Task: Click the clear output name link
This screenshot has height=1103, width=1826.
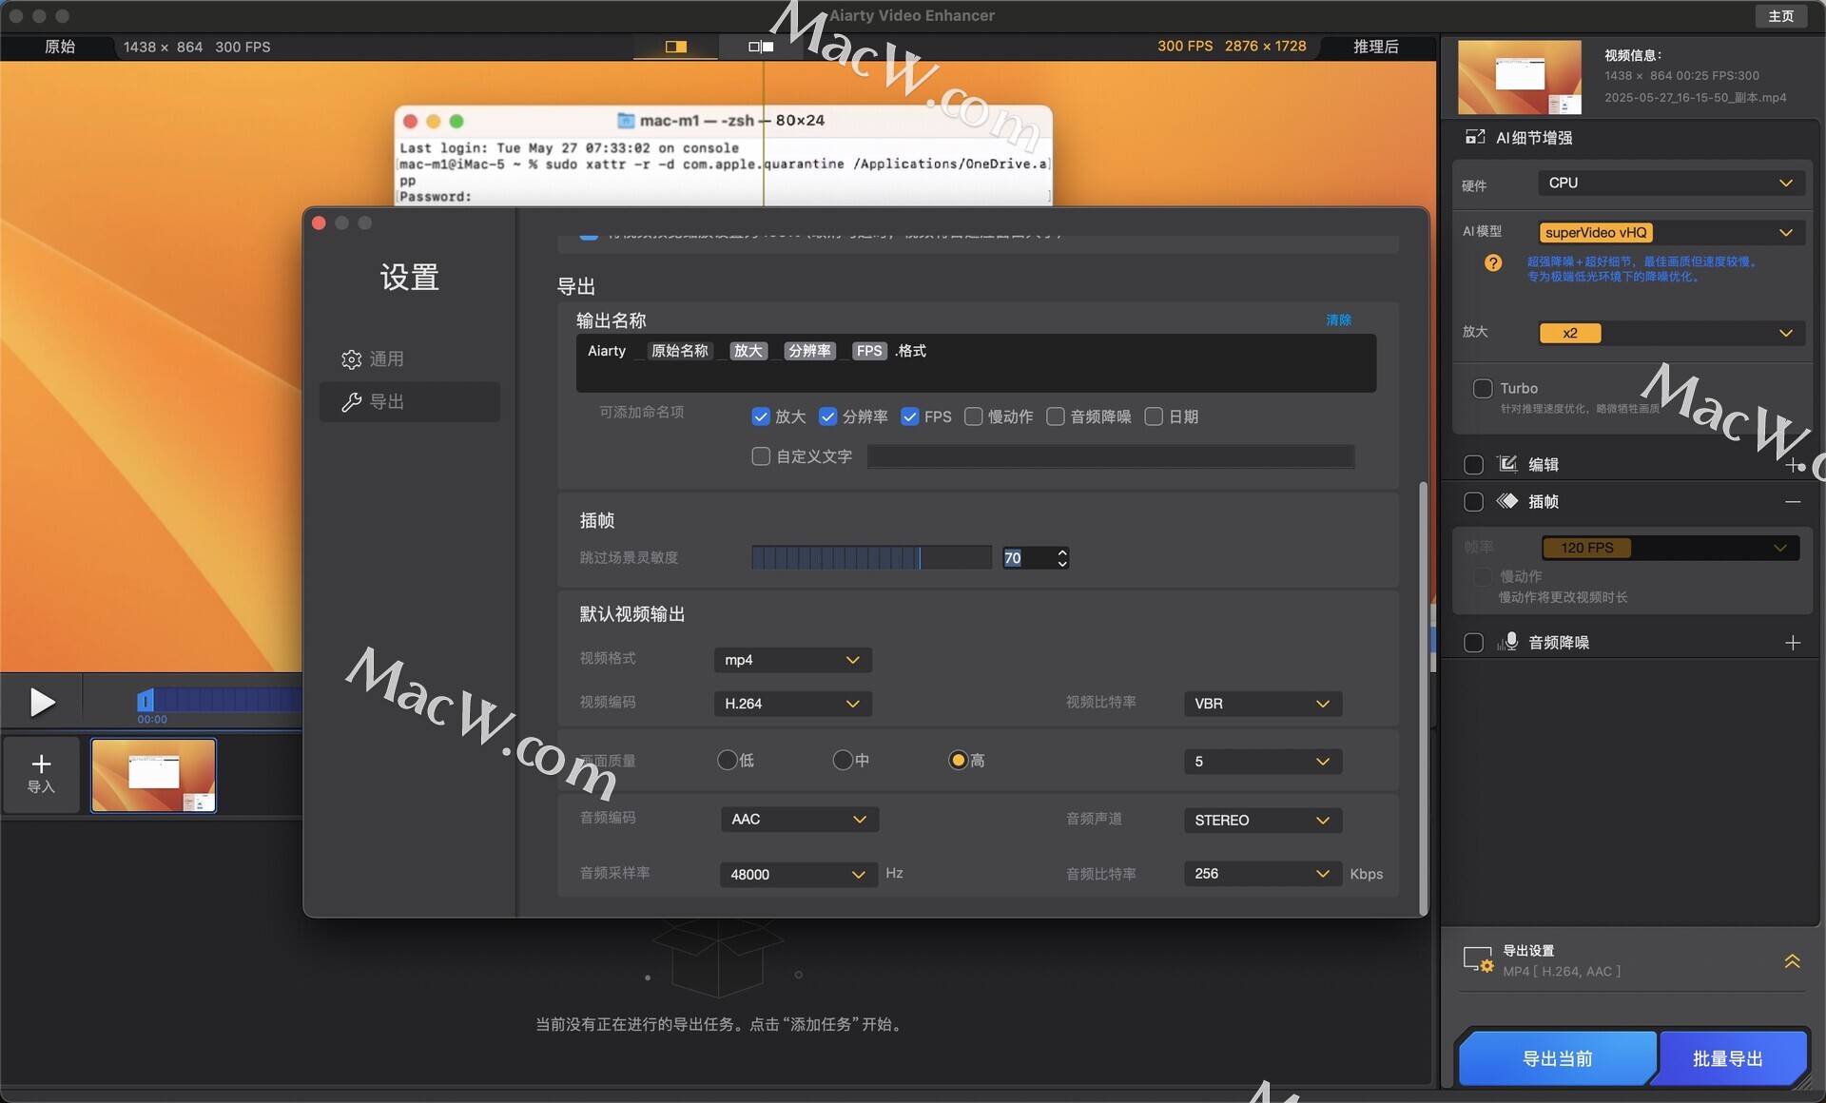Action: (x=1338, y=319)
